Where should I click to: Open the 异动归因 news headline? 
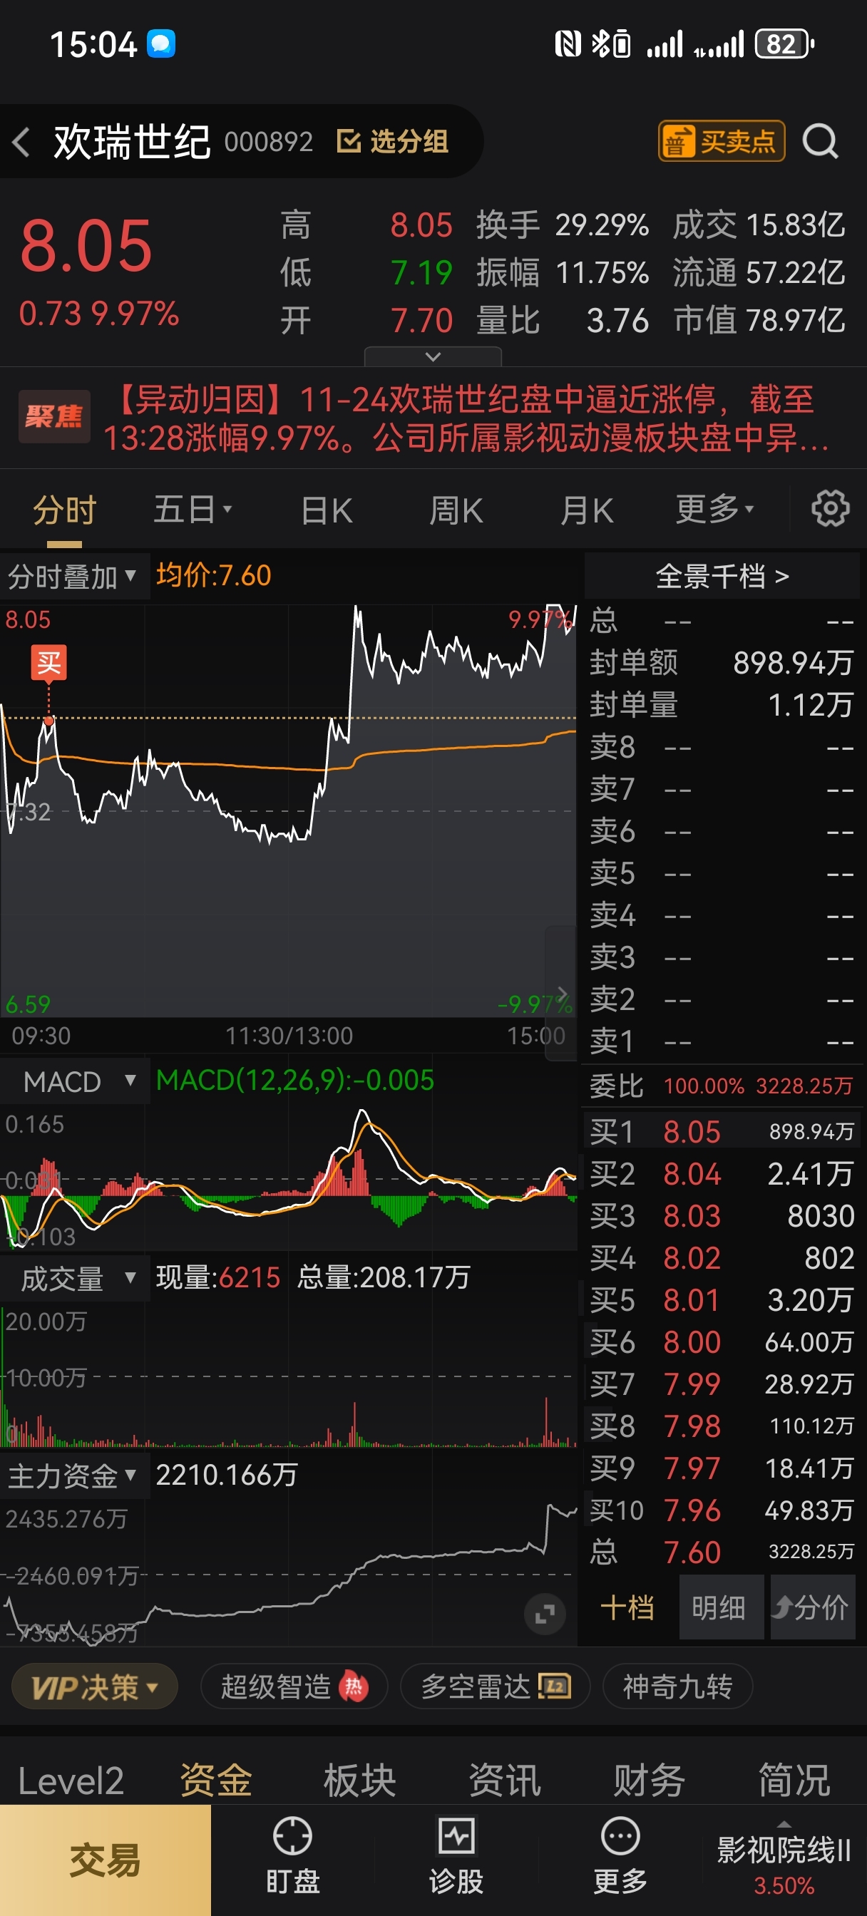tap(466, 418)
